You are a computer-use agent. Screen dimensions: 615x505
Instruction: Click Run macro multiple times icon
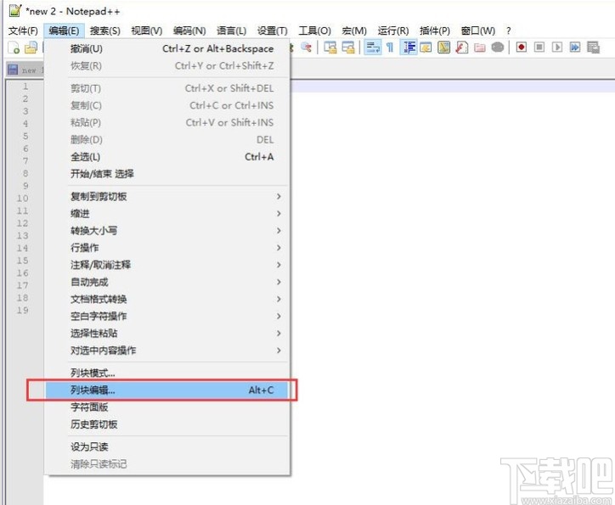point(575,48)
